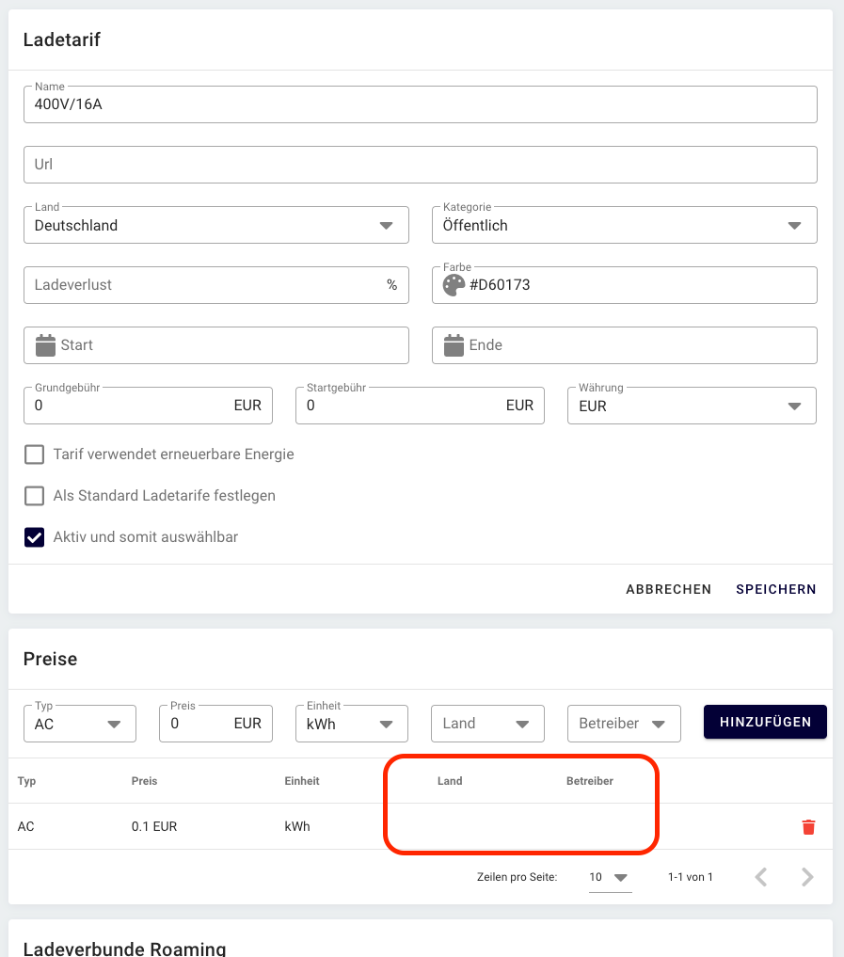Go to next page of prices
The width and height of the screenshot is (844, 957).
pos(807,877)
